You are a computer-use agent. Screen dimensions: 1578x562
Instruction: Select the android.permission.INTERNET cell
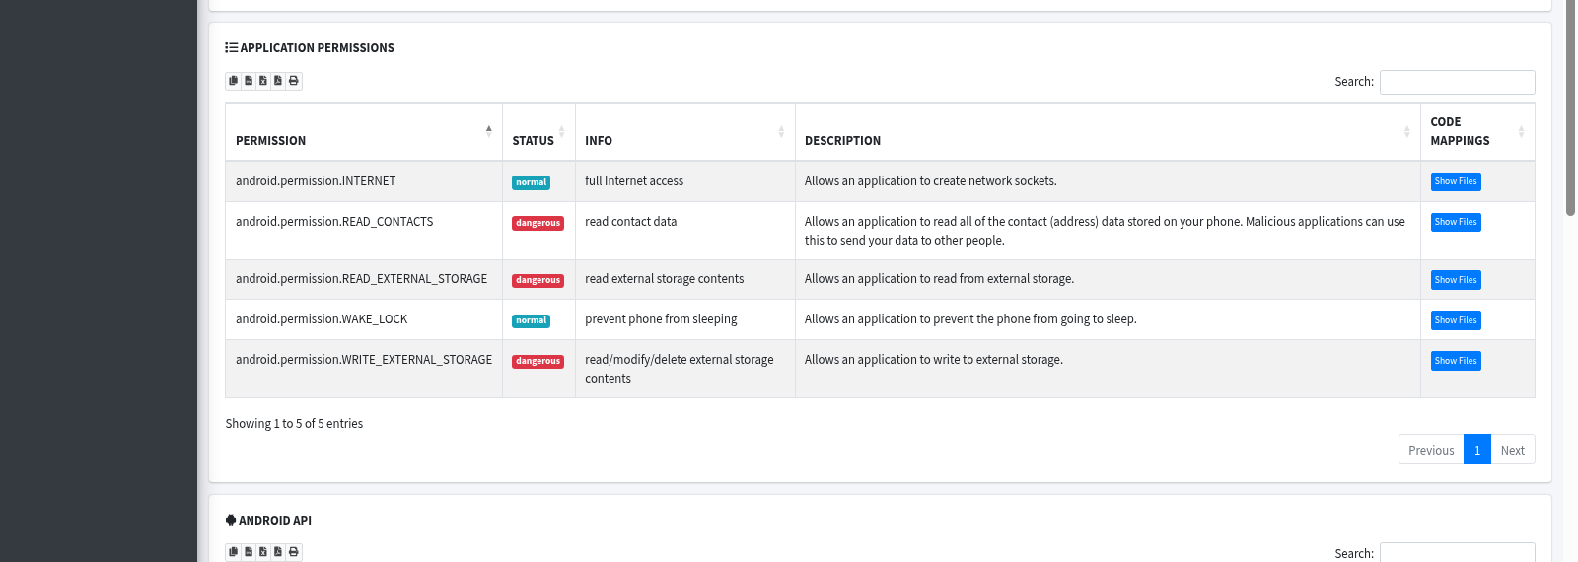[364, 181]
